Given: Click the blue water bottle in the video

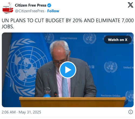Looking at the screenshot, I should coord(47,92).
